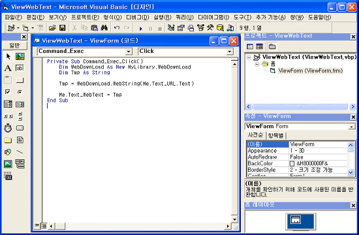Select the OptionButton control tool
This screenshot has height=235, width=359.
pos(20,92)
